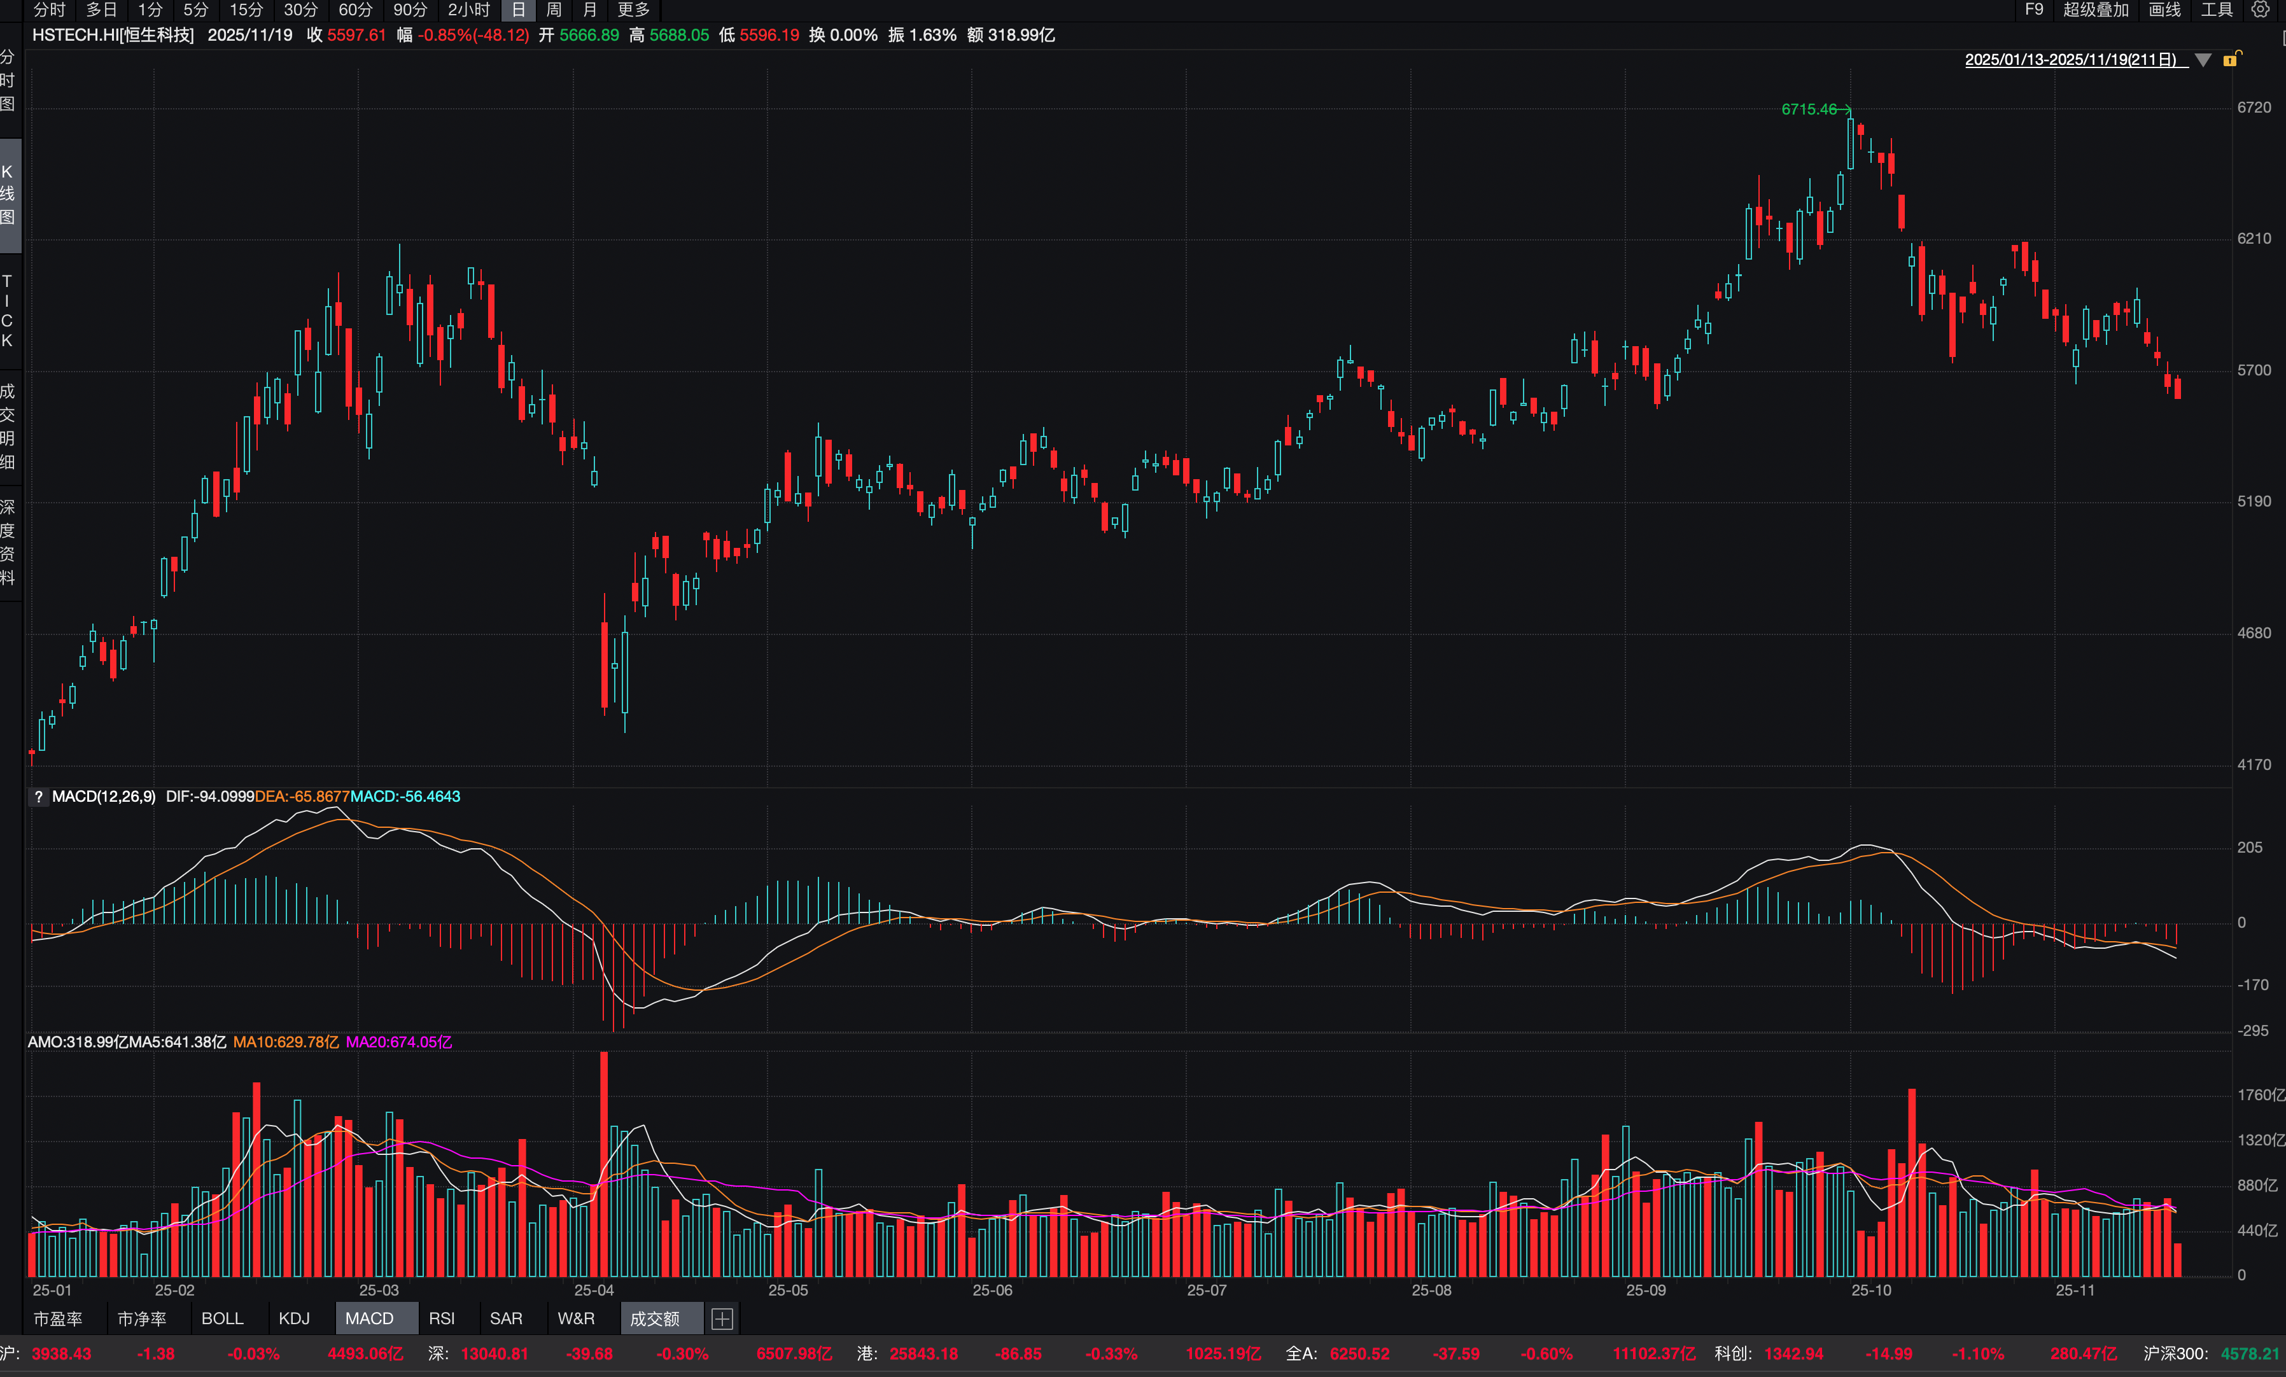Expand the date range dropdown triangle
2286x1377 pixels.
pos(2203,59)
